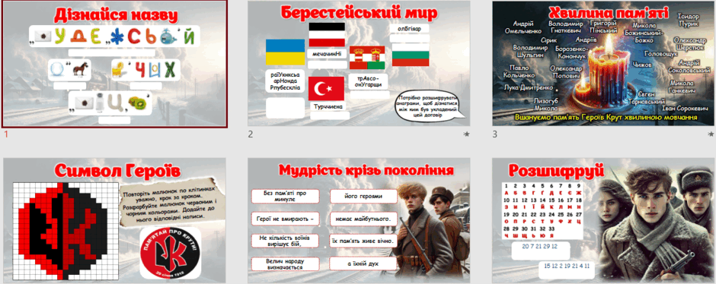Click the transition star icon under slide 3
This screenshot has height=284, width=716.
tap(711, 134)
